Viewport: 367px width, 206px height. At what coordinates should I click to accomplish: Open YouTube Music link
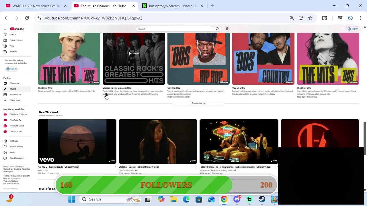pos(16,126)
